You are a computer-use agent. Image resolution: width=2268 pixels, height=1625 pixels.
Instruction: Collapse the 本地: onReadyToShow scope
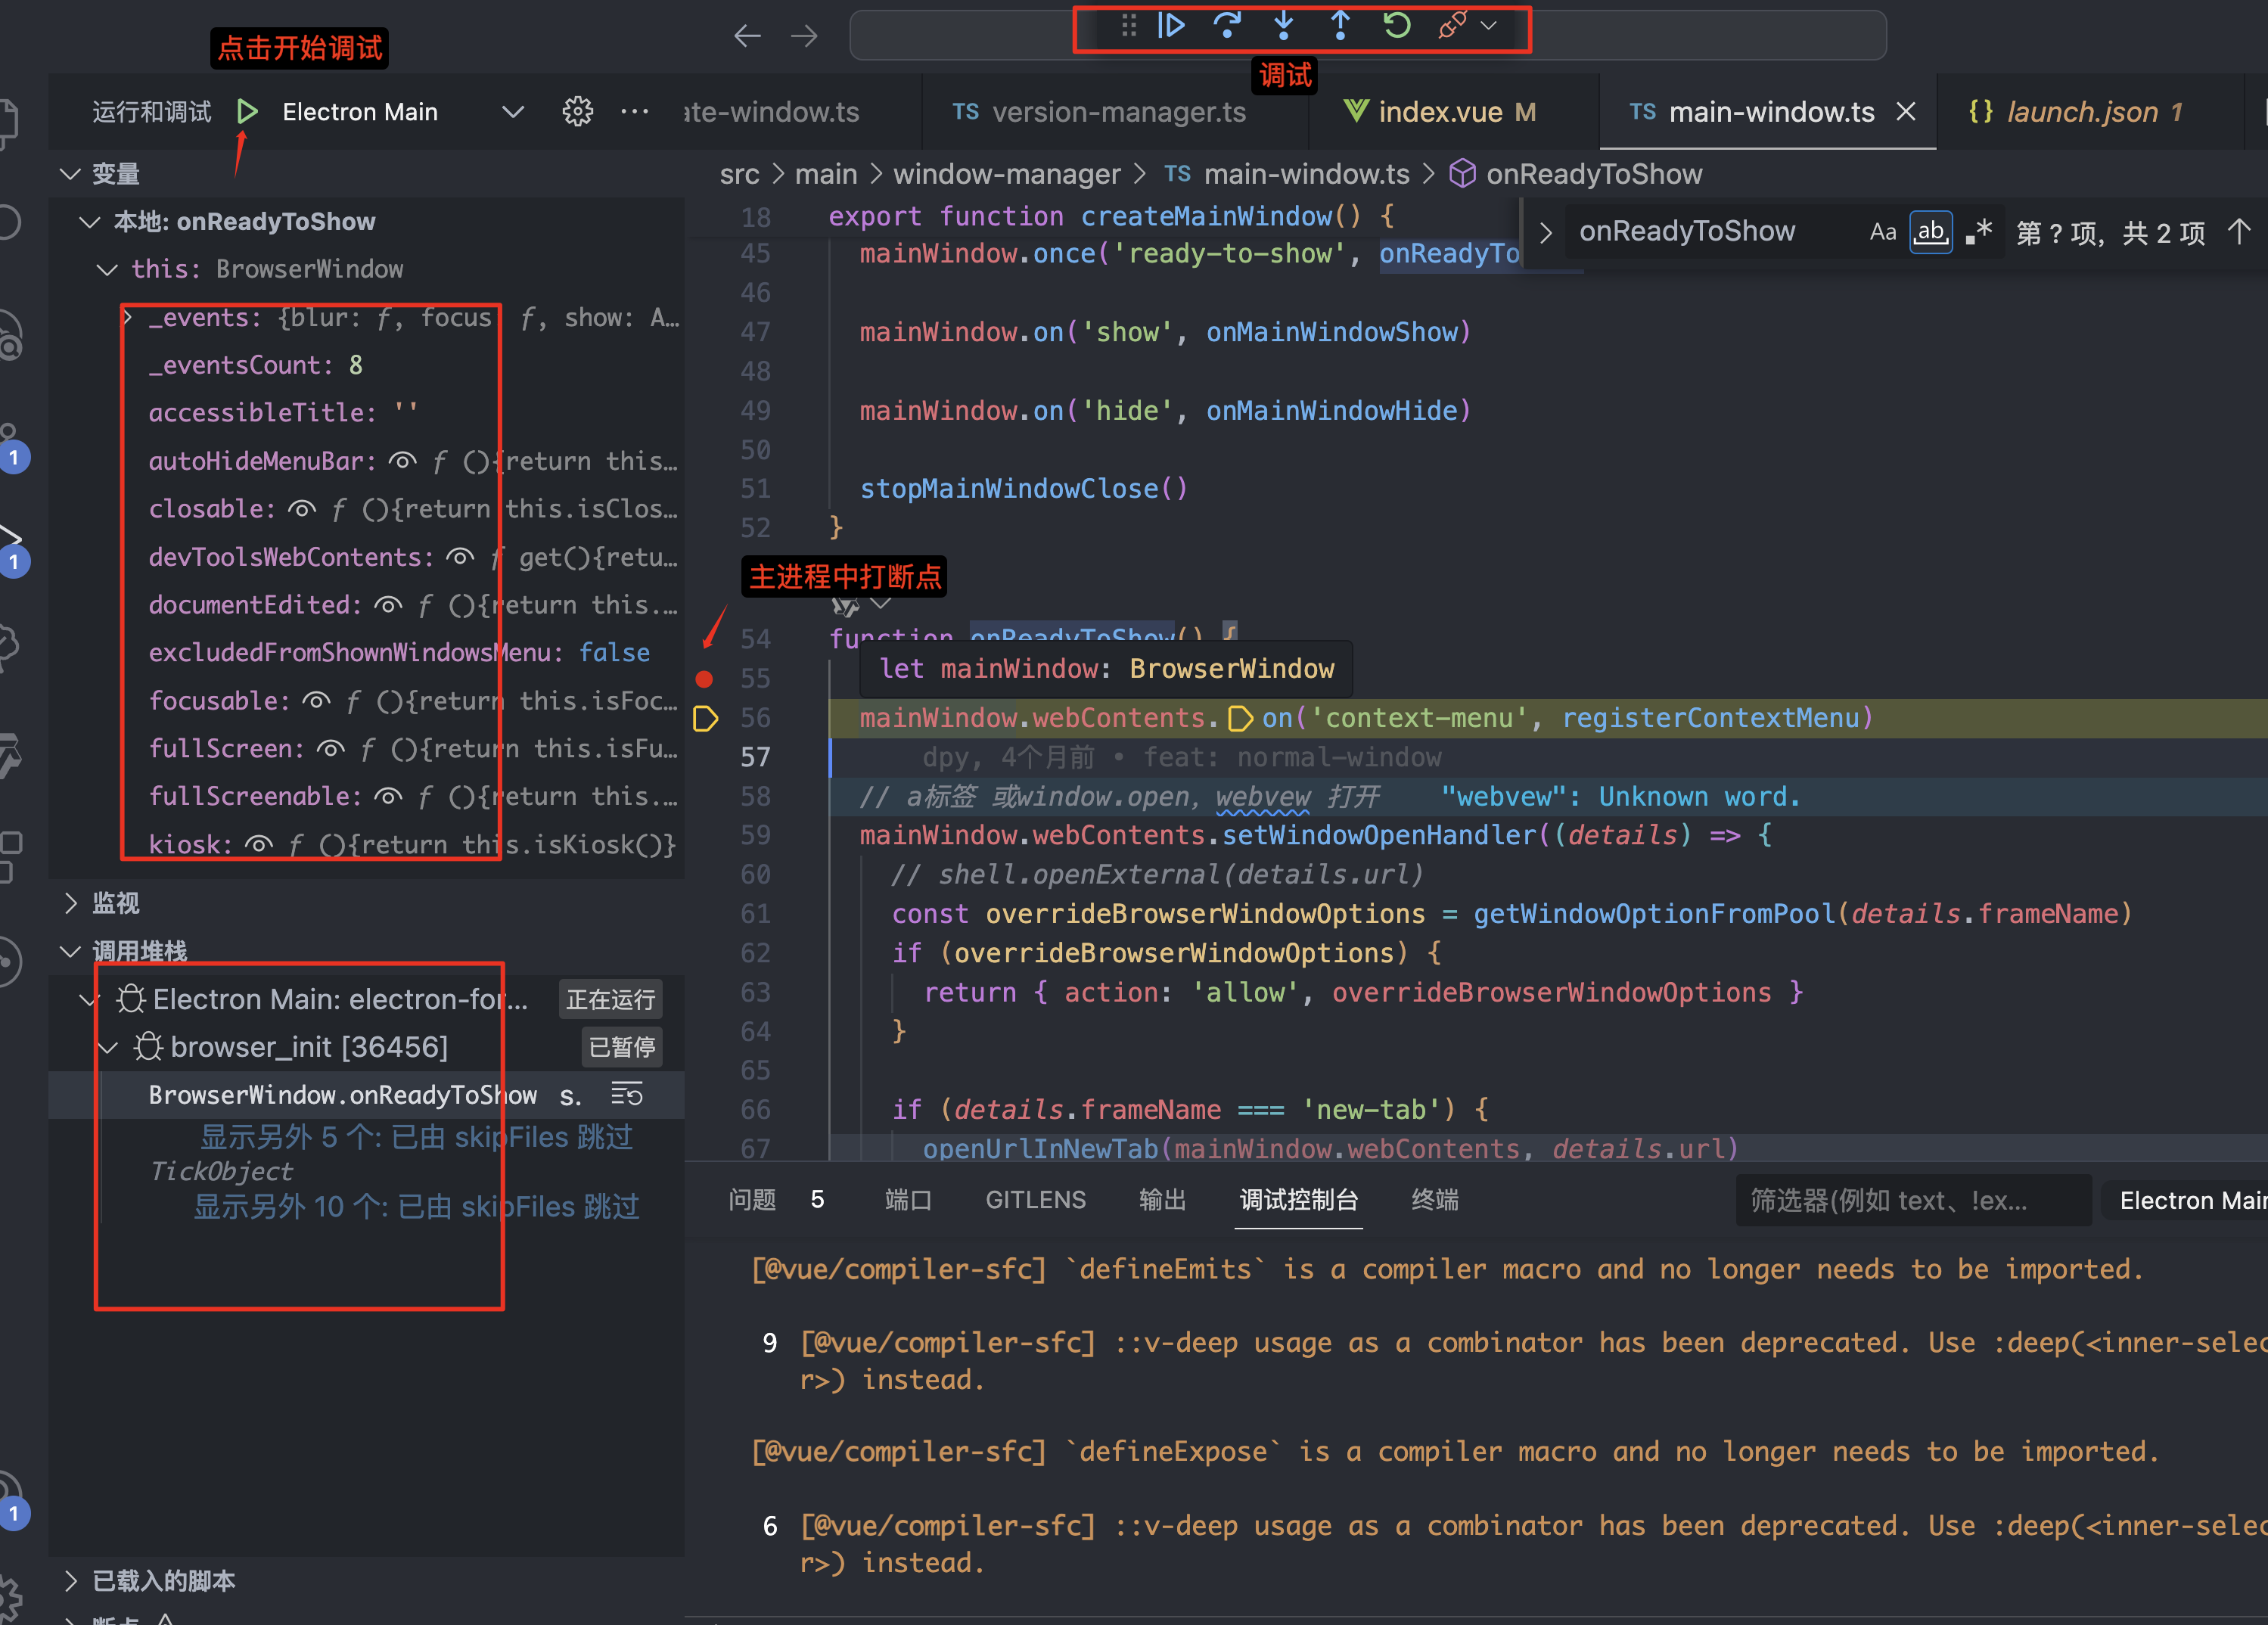pyautogui.click(x=90, y=222)
